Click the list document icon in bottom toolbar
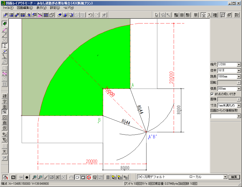Image resolution: width=242 pixels, height=187 pixels. click(108, 177)
